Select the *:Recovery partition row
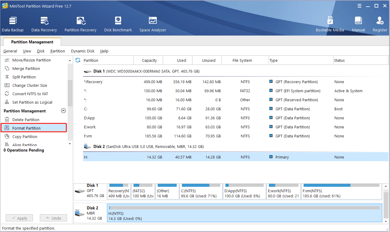Image resolution: width=390 pixels, height=232 pixels. (x=236, y=82)
